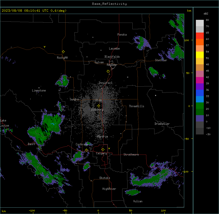Viewport: 219px width, 214px height.
Task: Click the yellow V marker east of Calgary
Action: click(x=109, y=148)
